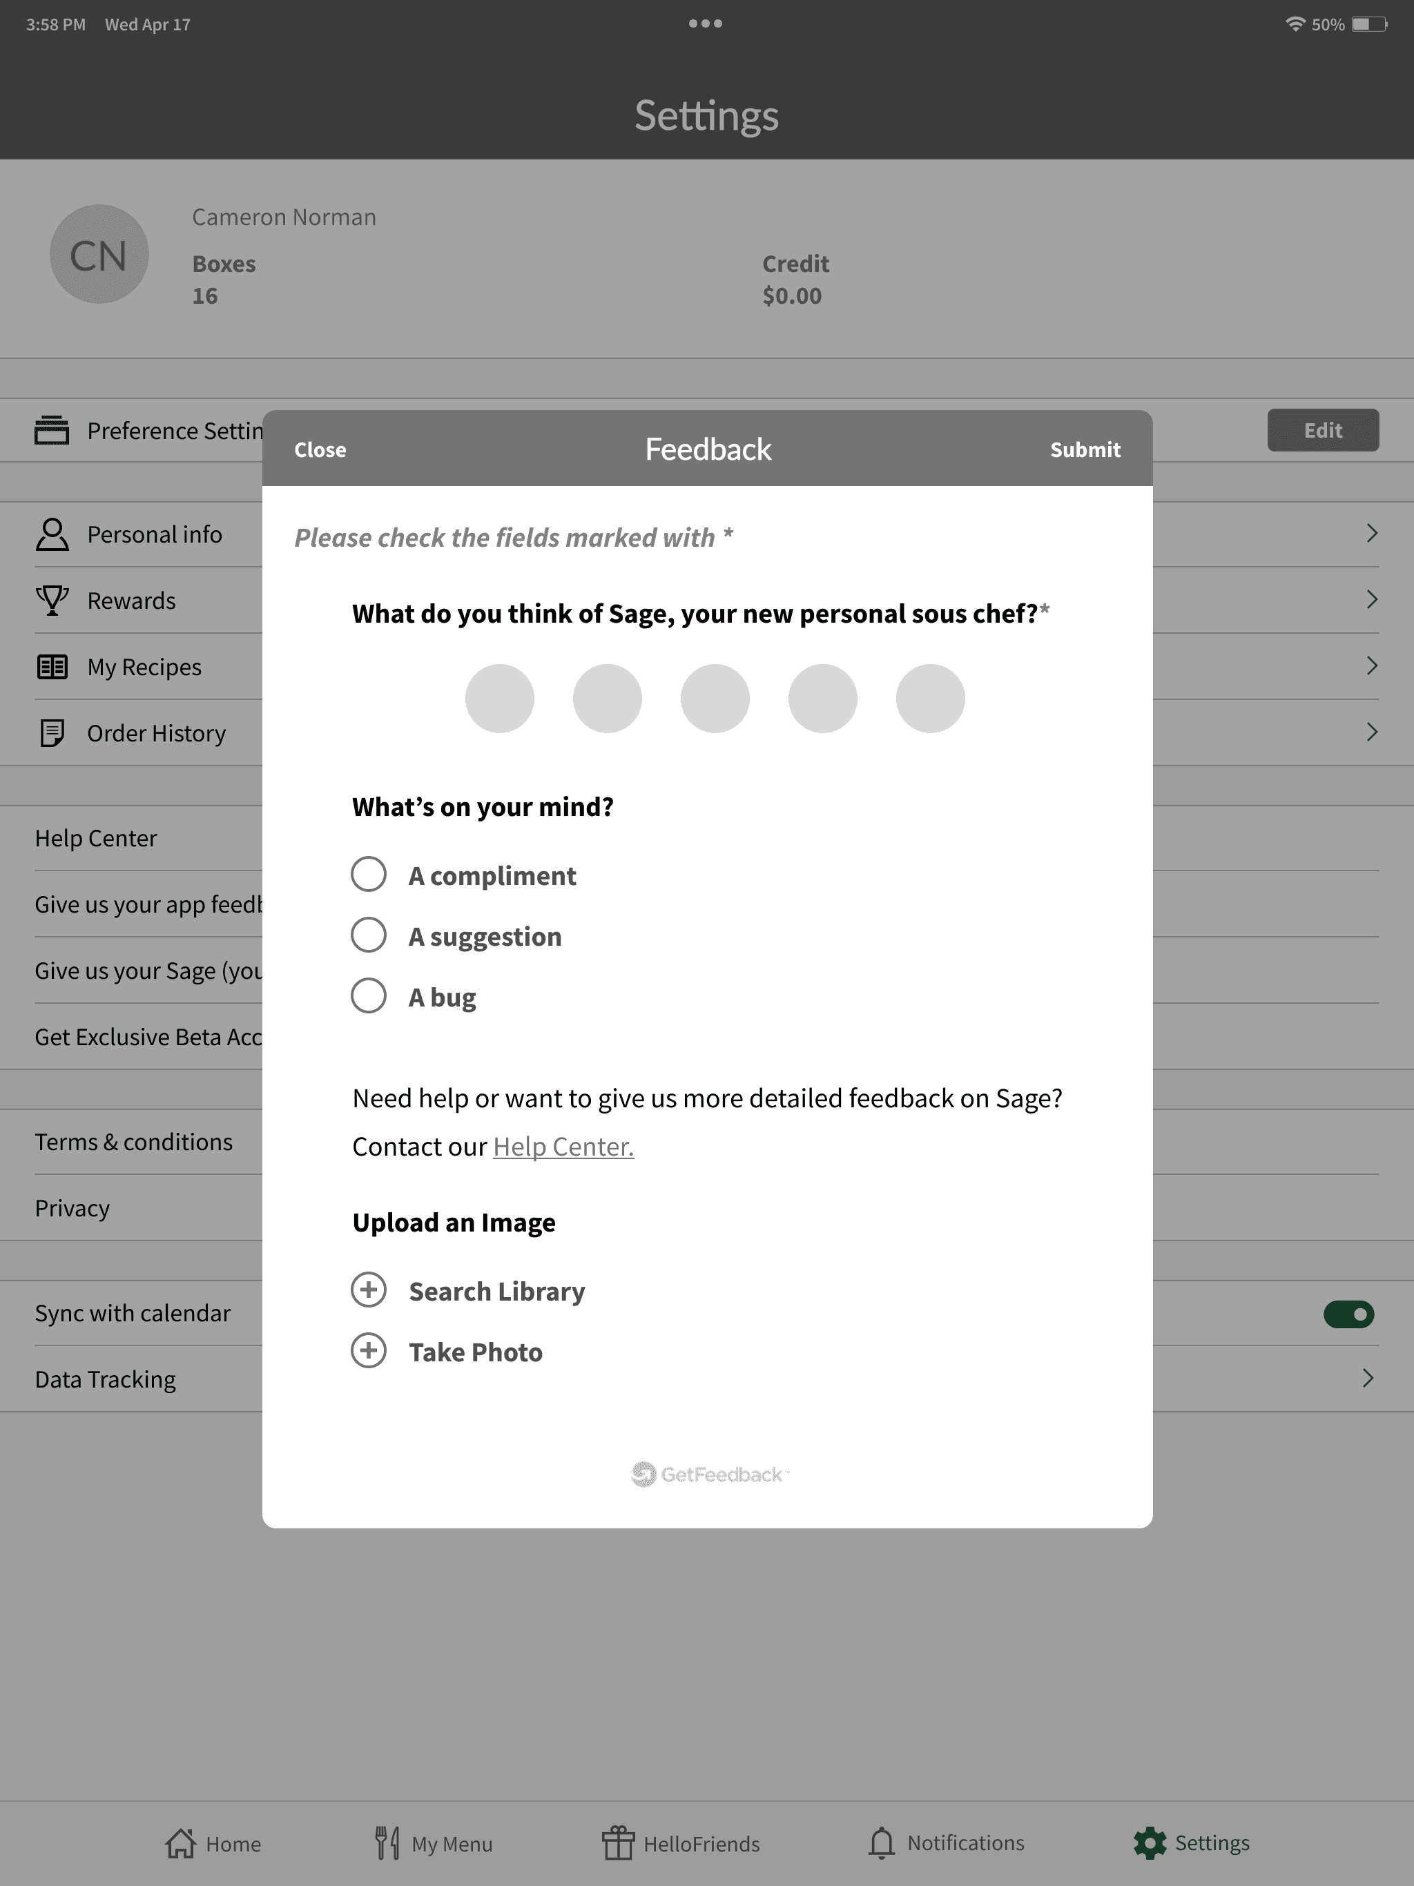The image size is (1414, 1886).
Task: Expand the Personal info row chevron
Action: (1371, 534)
